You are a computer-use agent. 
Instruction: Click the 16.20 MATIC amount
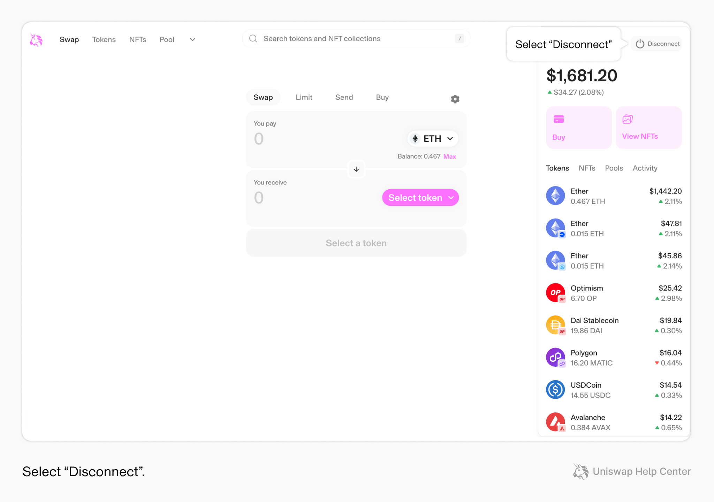592,363
